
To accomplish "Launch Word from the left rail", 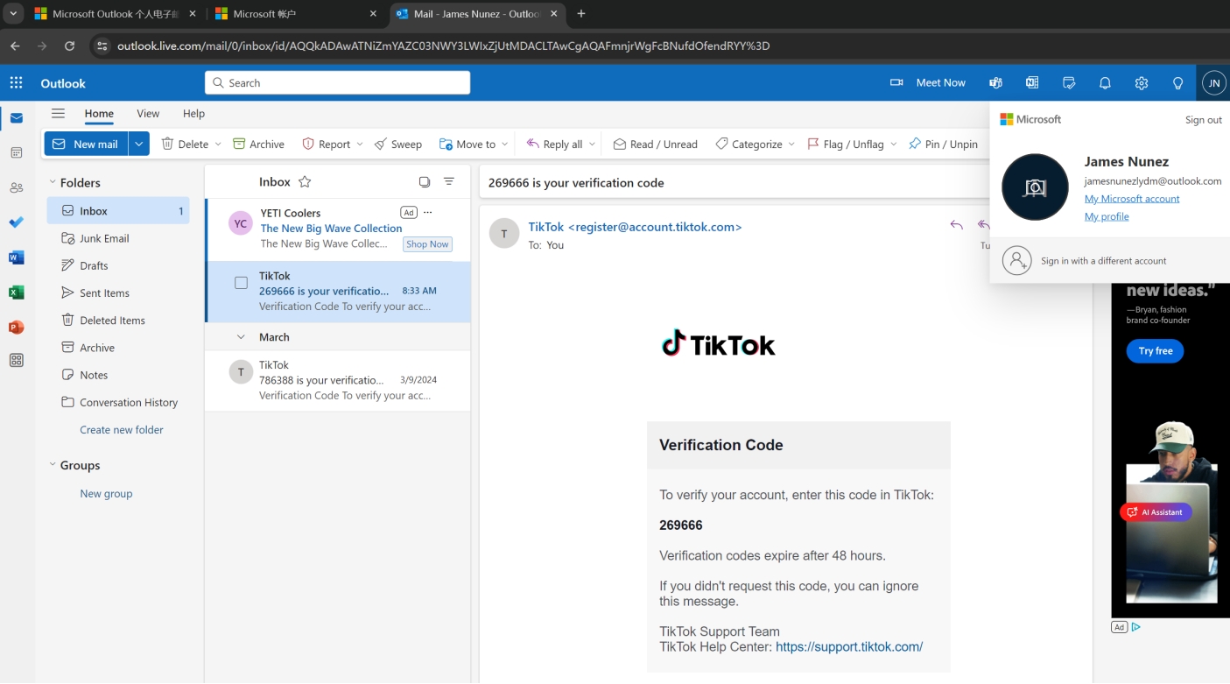I will pos(17,257).
